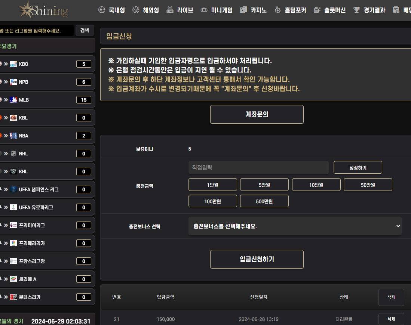This screenshot has width=411, height=325.
Task: Click the trophy 경기결과 icon
Action: (x=356, y=10)
